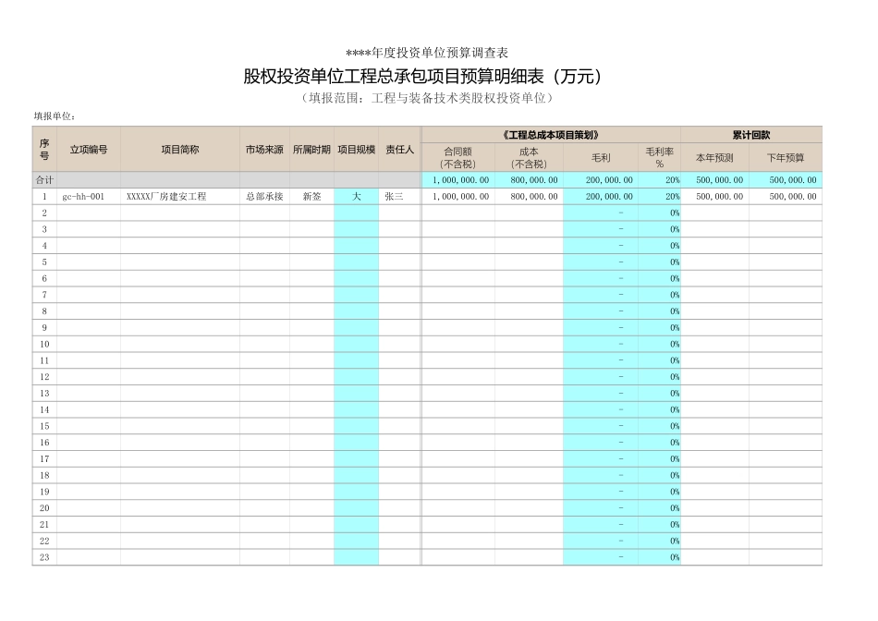878x621 pixels.
Task: Click the 总部承接 market source cell
Action: pos(262,196)
